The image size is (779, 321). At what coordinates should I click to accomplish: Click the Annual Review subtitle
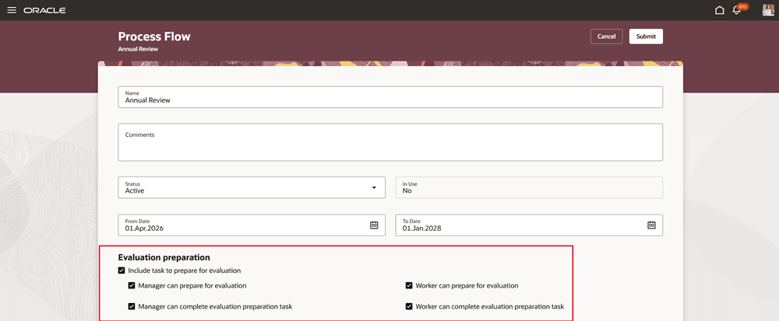pos(138,50)
